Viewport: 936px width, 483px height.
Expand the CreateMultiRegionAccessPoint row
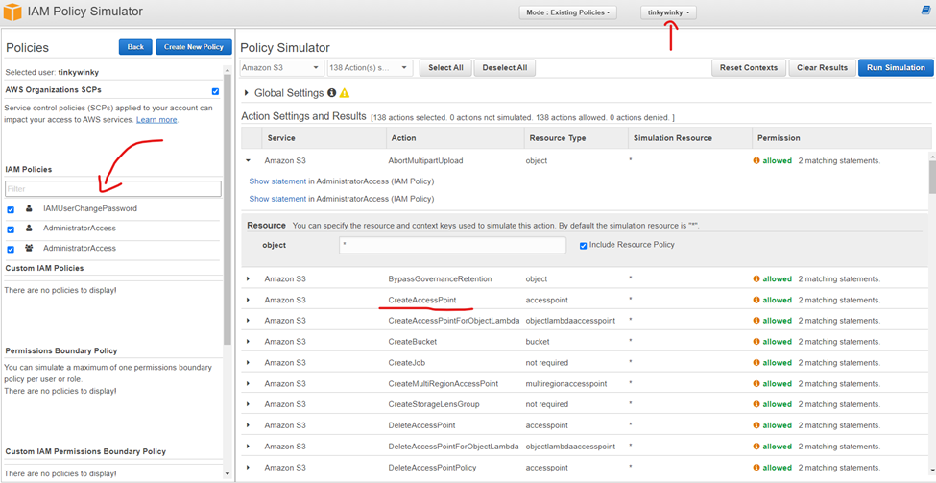tap(249, 383)
